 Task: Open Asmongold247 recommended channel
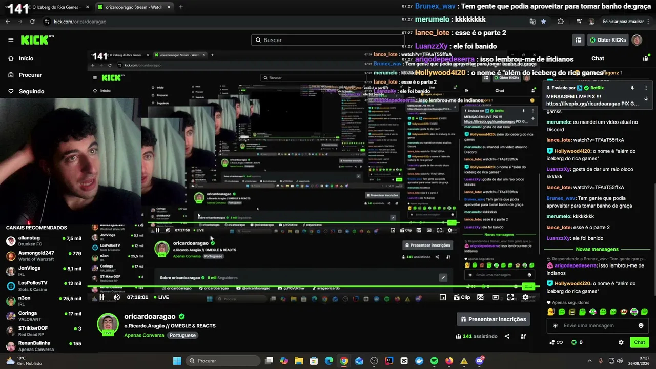tap(44, 256)
